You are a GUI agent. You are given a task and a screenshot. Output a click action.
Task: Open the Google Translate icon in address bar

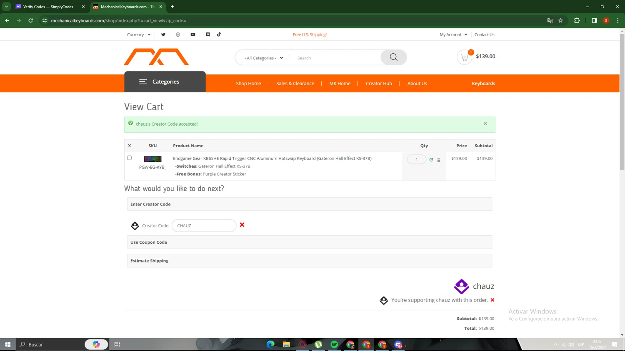550,20
